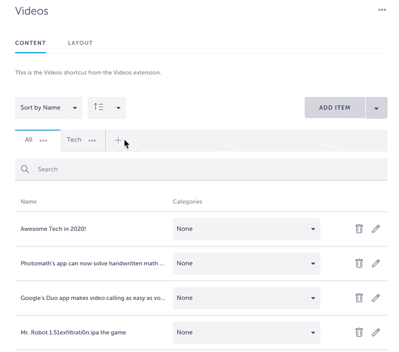Delete the Google's Duo app video
399x352 pixels.
click(x=358, y=297)
